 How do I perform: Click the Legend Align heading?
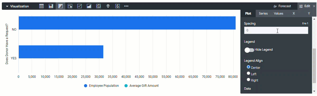(x=253, y=61)
